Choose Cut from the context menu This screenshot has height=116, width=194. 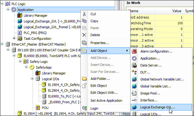[x=105, y=14]
